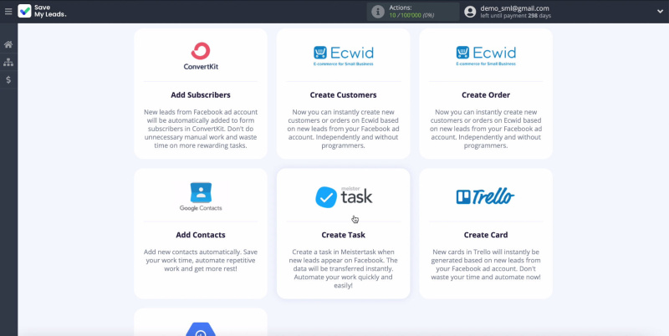
Task: Select the Create Customers template
Action: point(343,94)
